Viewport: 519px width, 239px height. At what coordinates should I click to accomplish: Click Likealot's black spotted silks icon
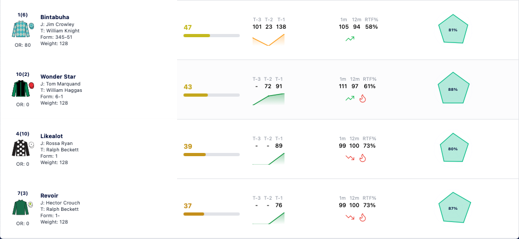pyautogui.click(x=21, y=148)
